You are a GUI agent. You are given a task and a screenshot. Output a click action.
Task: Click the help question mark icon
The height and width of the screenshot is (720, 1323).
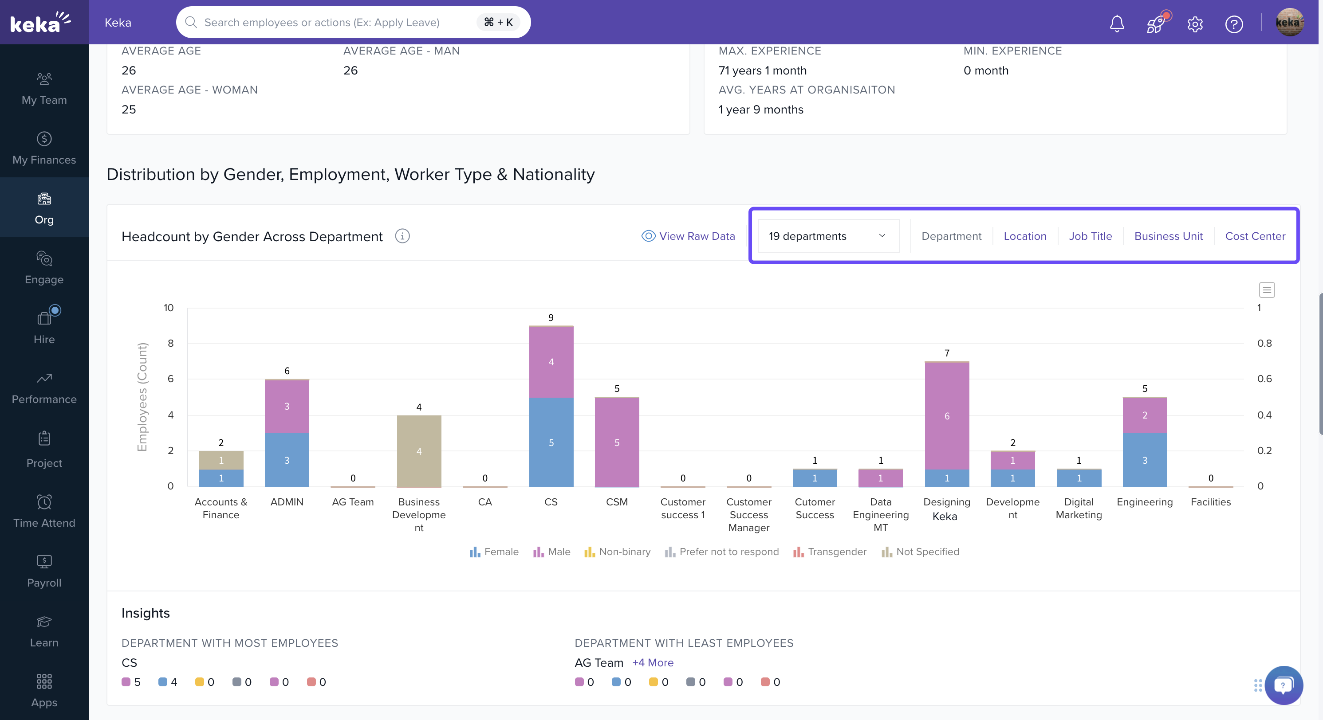tap(1234, 23)
